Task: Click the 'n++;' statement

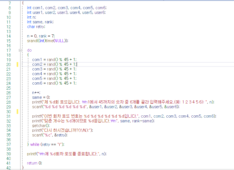Action: [36, 93]
